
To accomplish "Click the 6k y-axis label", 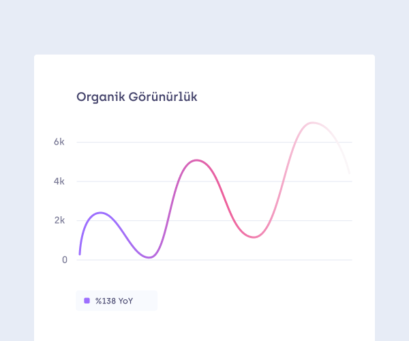I will point(60,142).
